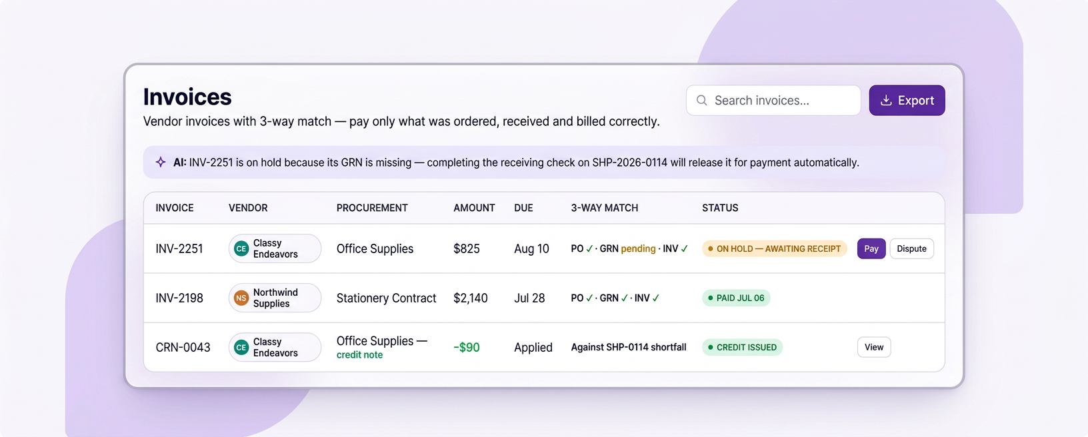Click the green credit note label
Image resolution: width=1088 pixels, height=437 pixels.
coord(359,355)
